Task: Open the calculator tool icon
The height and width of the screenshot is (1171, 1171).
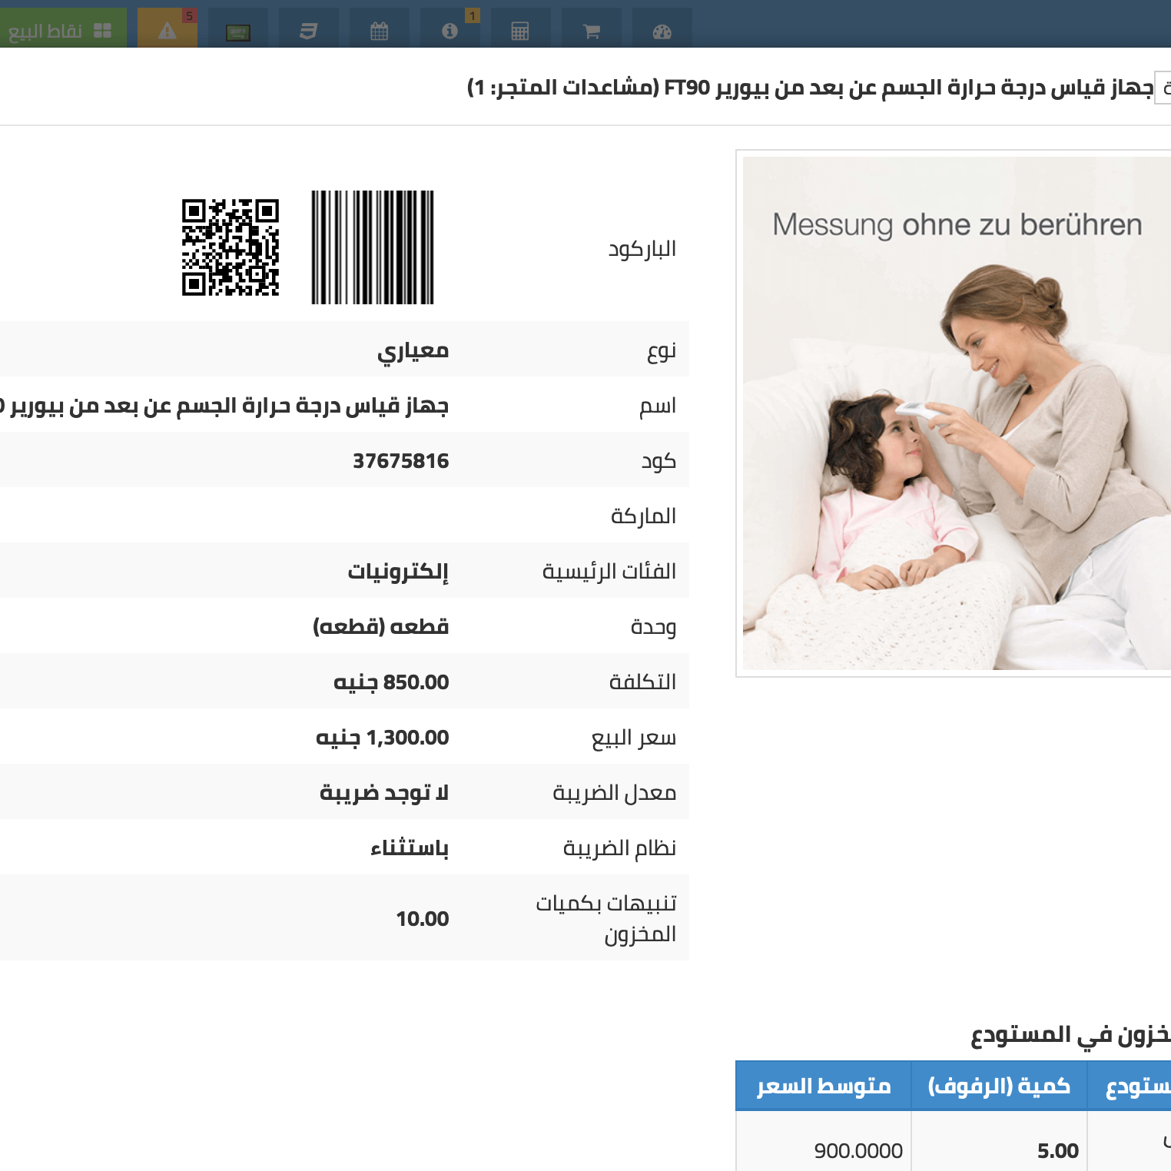Action: [521, 28]
